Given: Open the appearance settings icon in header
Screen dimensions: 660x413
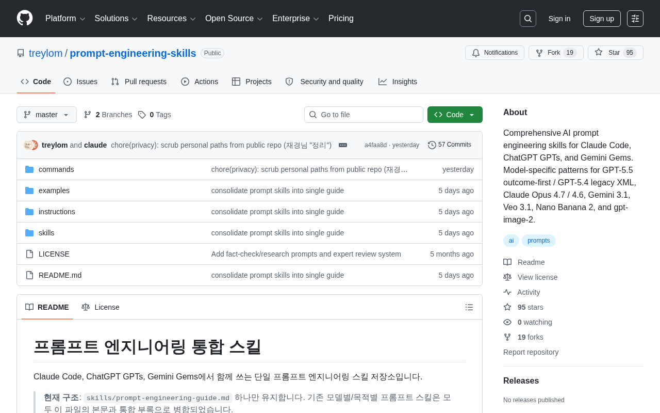Looking at the screenshot, I should click(x=635, y=19).
